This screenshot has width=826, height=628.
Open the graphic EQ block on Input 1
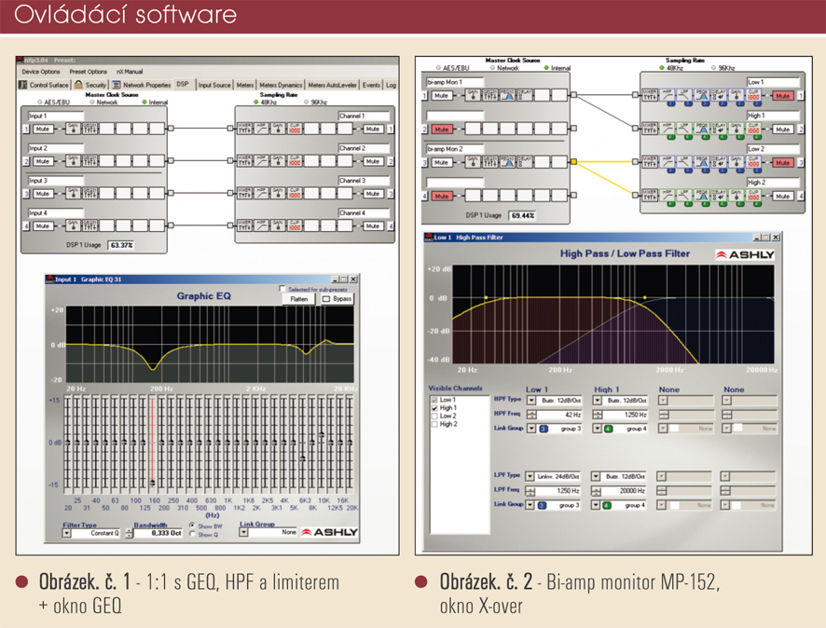tap(89, 129)
